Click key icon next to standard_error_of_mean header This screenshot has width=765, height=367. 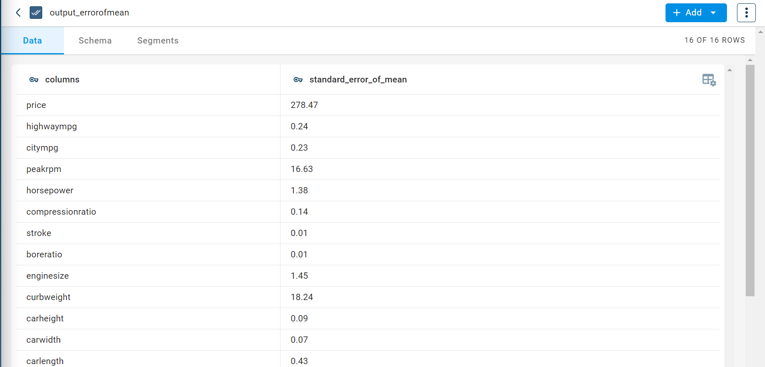[298, 80]
